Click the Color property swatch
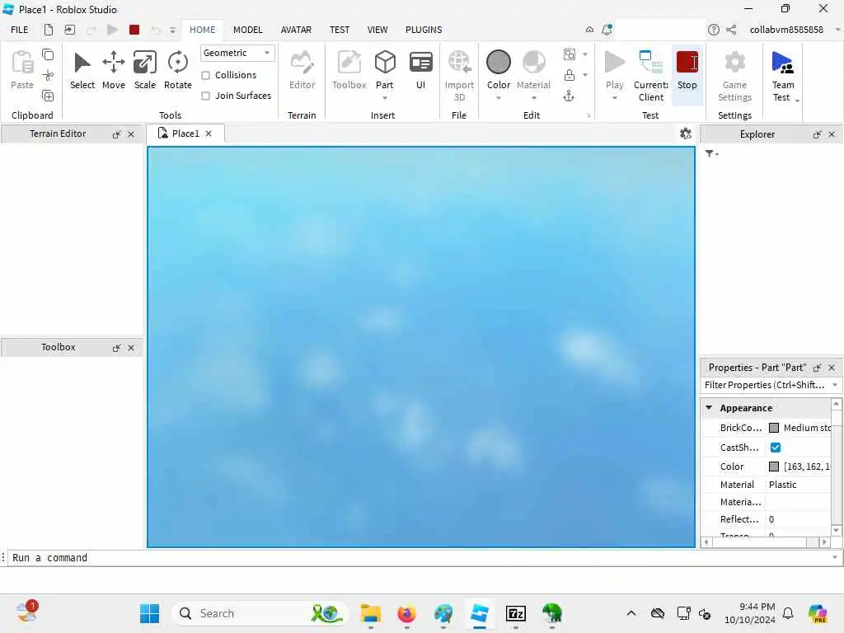 click(774, 467)
